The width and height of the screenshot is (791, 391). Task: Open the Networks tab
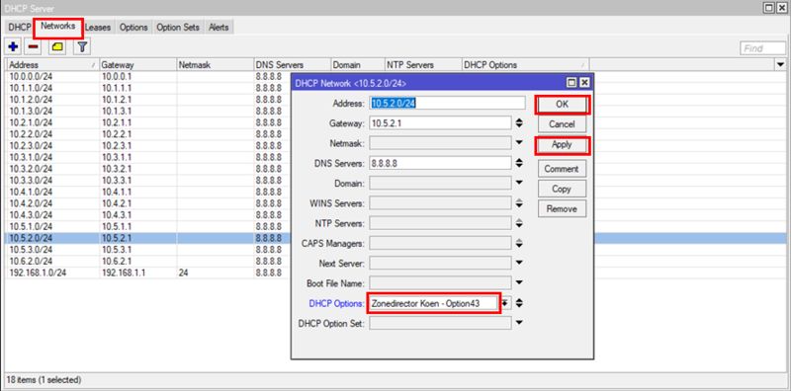58,27
